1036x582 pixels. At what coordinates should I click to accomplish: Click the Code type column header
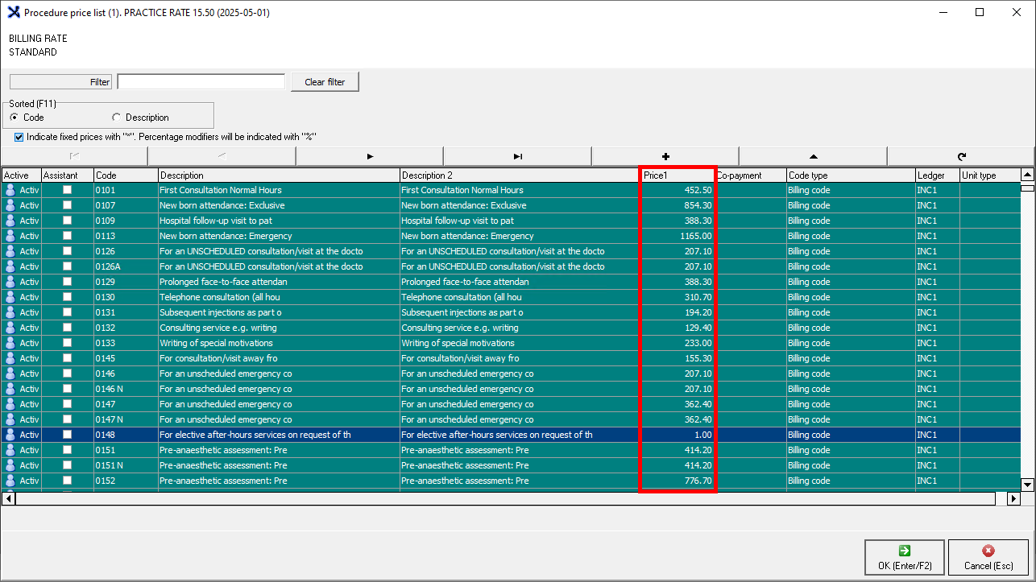(x=849, y=175)
